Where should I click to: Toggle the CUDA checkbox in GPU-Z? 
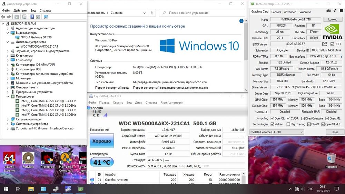click(288, 118)
